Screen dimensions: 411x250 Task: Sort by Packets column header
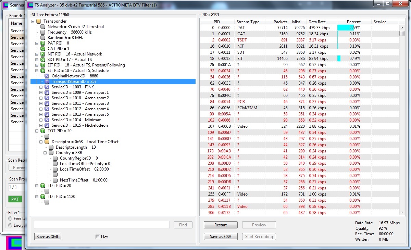click(x=277, y=22)
